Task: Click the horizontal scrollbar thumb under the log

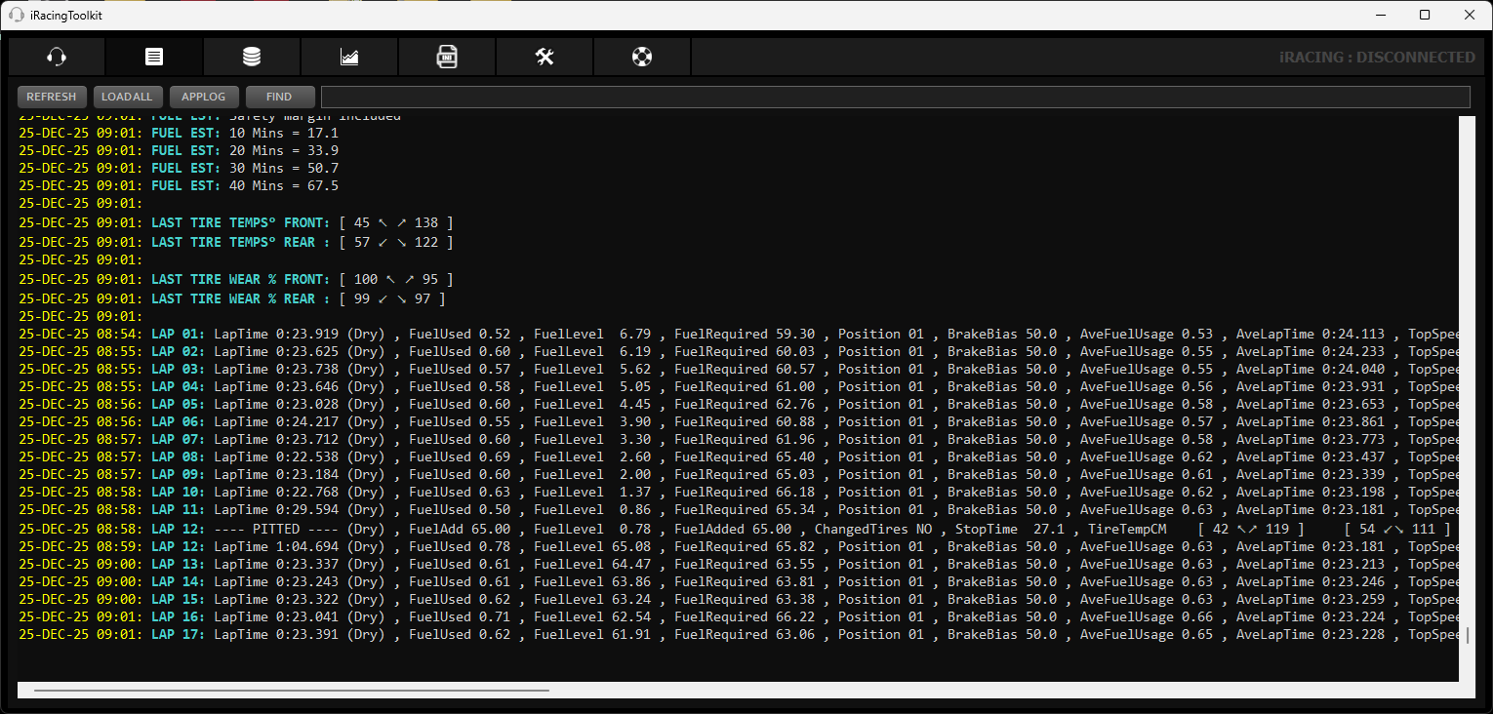Action: 291,691
